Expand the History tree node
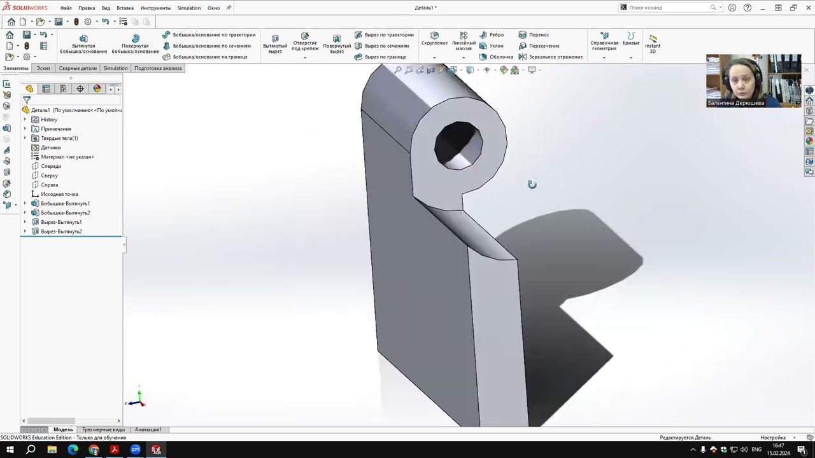 click(25, 120)
